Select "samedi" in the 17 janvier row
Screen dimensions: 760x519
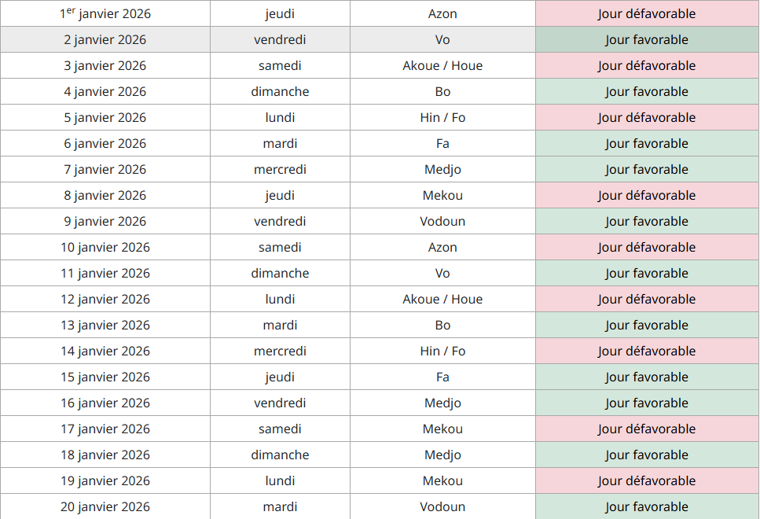280,429
